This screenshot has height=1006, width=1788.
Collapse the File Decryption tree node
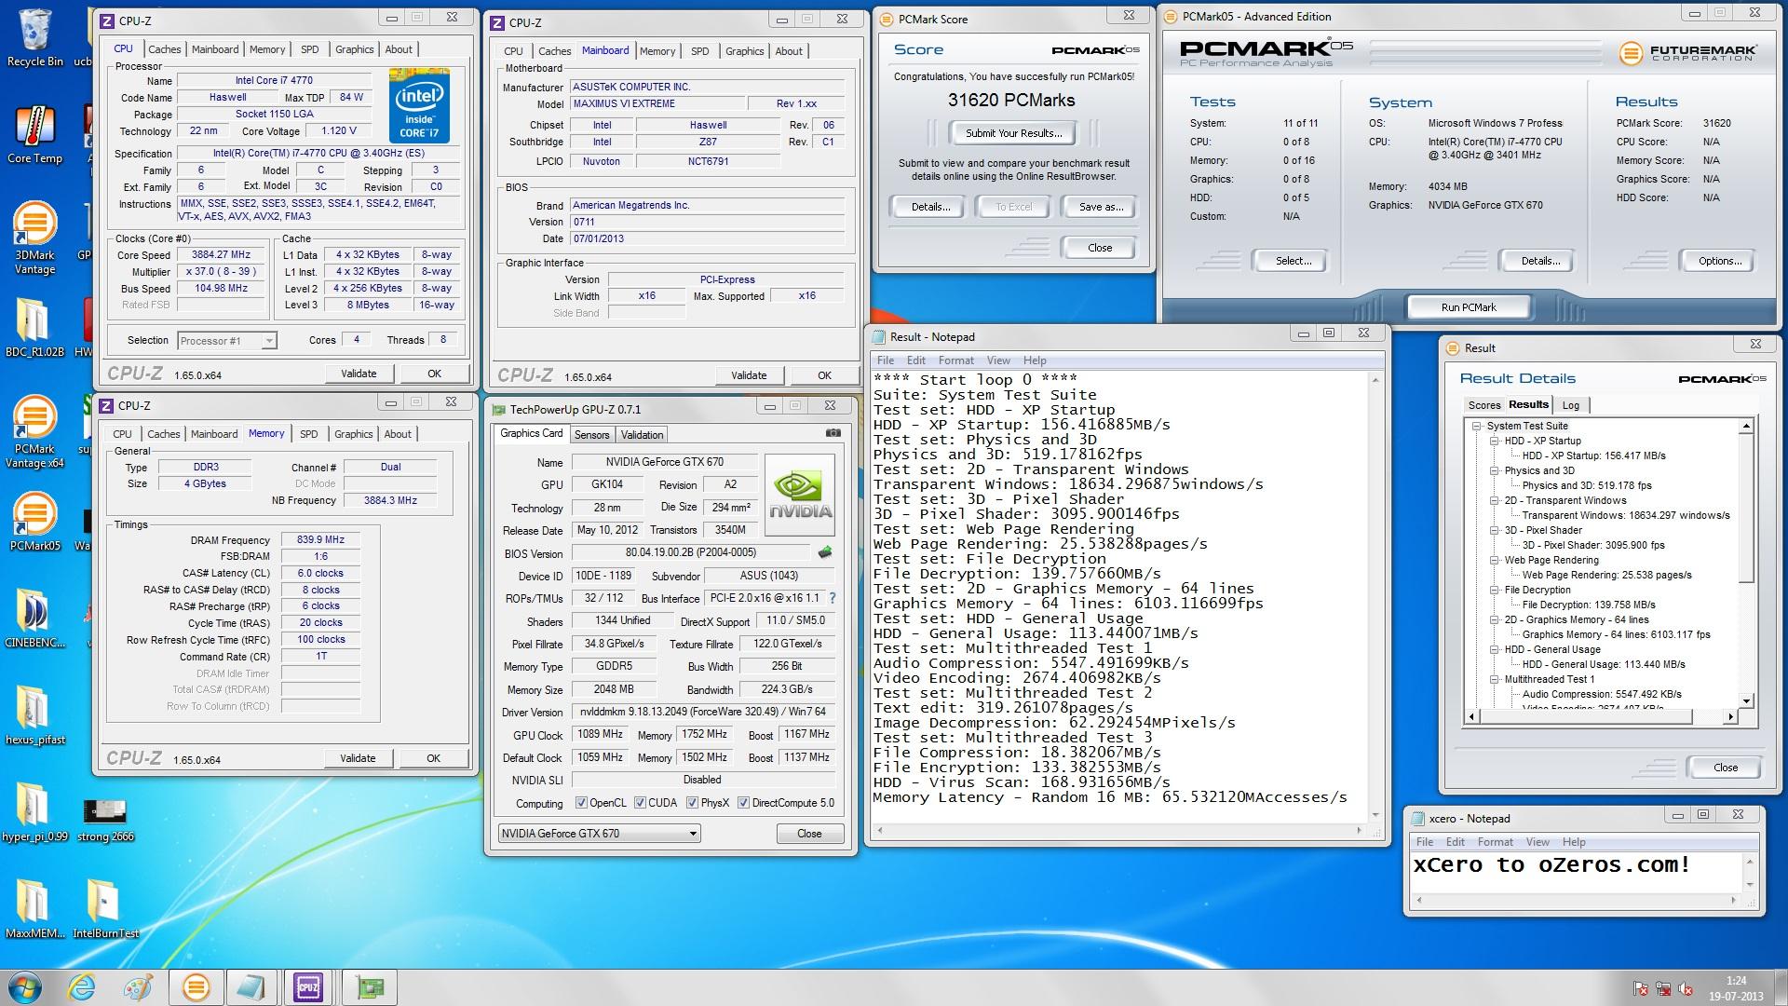pos(1494,590)
